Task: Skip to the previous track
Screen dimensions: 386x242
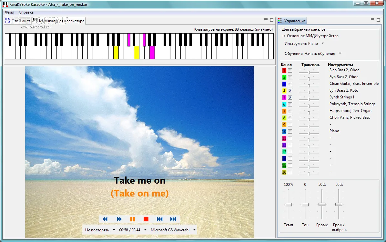Action: coord(159,219)
